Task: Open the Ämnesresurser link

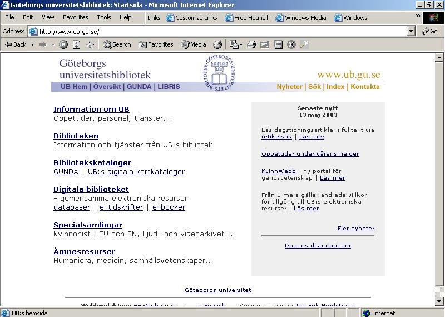Action: pos(85,251)
